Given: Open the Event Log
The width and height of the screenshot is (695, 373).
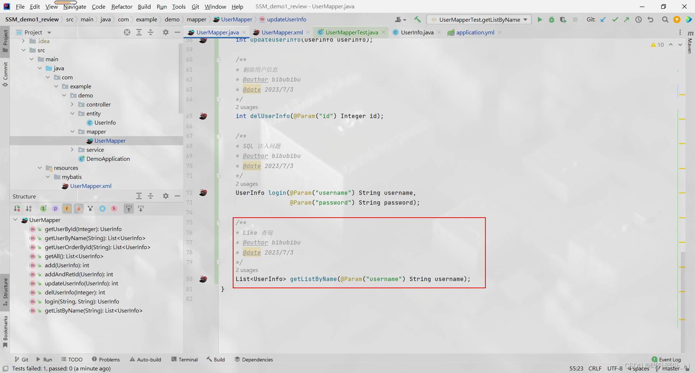Looking at the screenshot, I should [666, 359].
